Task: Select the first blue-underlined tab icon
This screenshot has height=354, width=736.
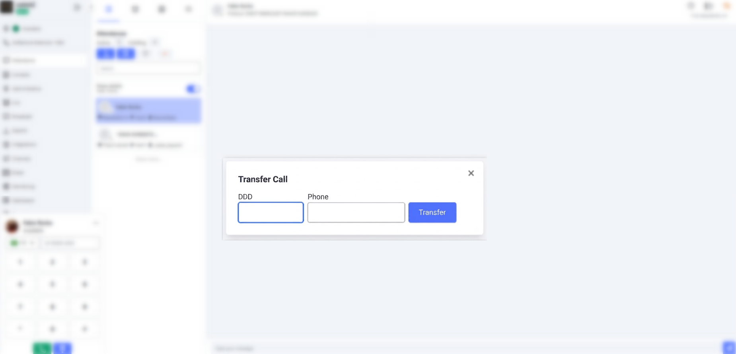Action: point(109,10)
